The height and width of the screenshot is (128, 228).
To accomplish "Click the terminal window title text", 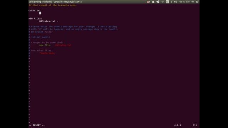I will [56, 2].
